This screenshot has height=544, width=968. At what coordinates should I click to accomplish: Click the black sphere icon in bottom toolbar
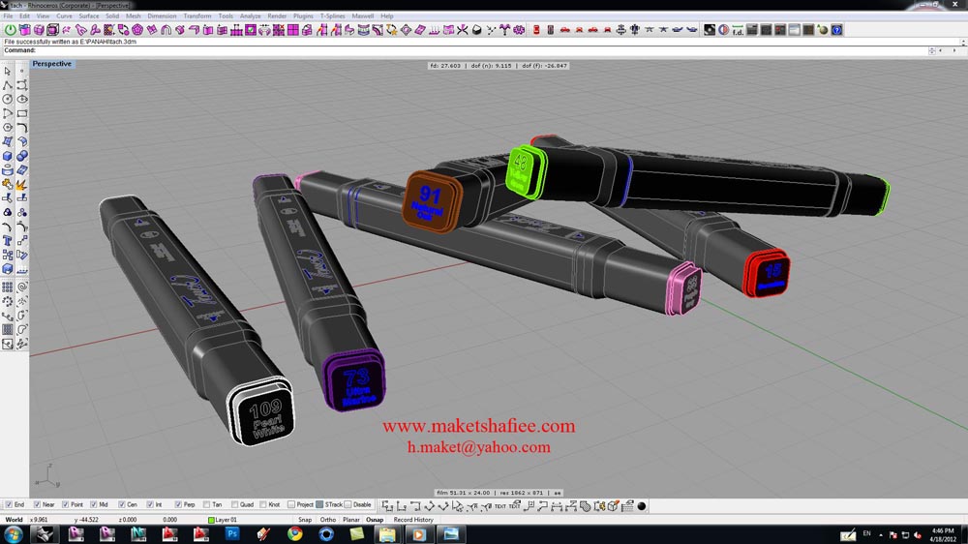click(x=641, y=505)
